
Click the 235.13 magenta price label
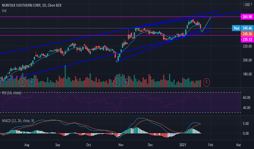247,40
